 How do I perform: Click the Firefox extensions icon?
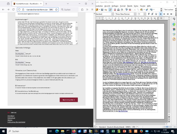[82, 10]
